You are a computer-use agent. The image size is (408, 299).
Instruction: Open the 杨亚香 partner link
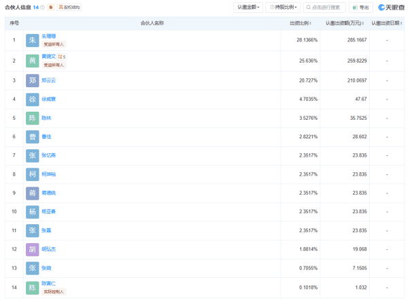point(49,211)
